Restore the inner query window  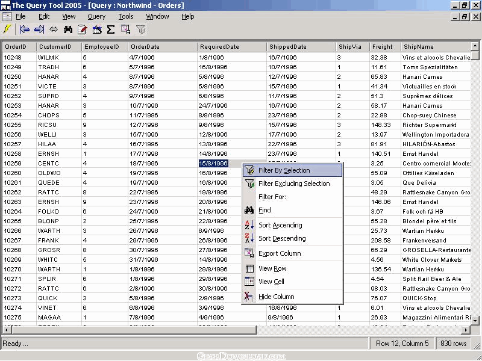point(465,16)
